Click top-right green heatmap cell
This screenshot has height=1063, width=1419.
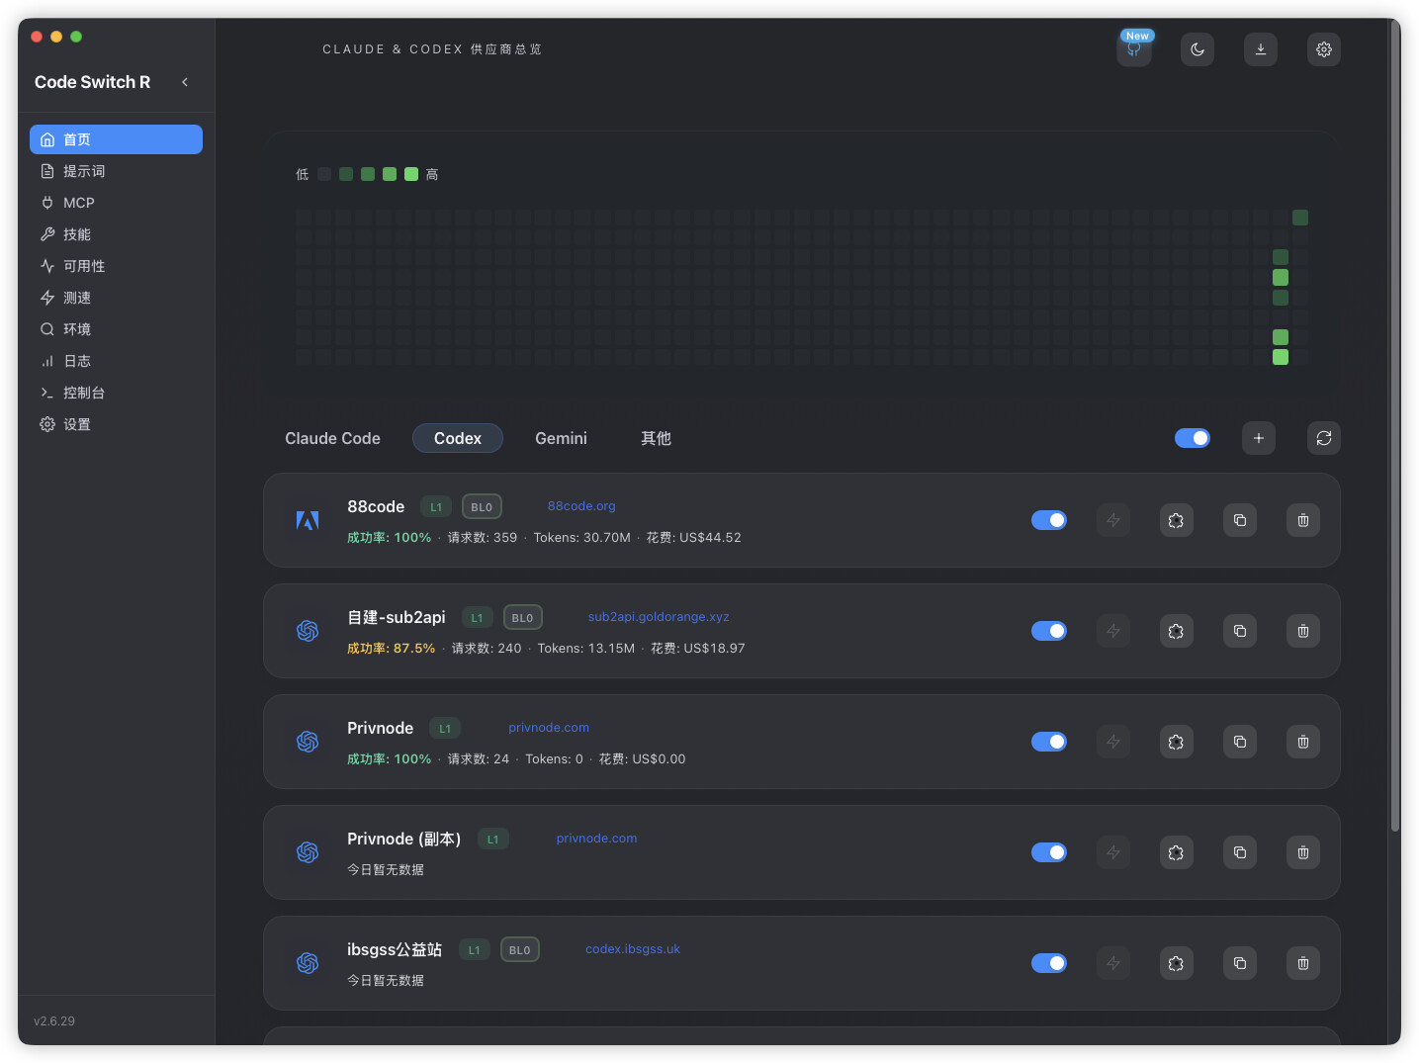click(x=1300, y=218)
